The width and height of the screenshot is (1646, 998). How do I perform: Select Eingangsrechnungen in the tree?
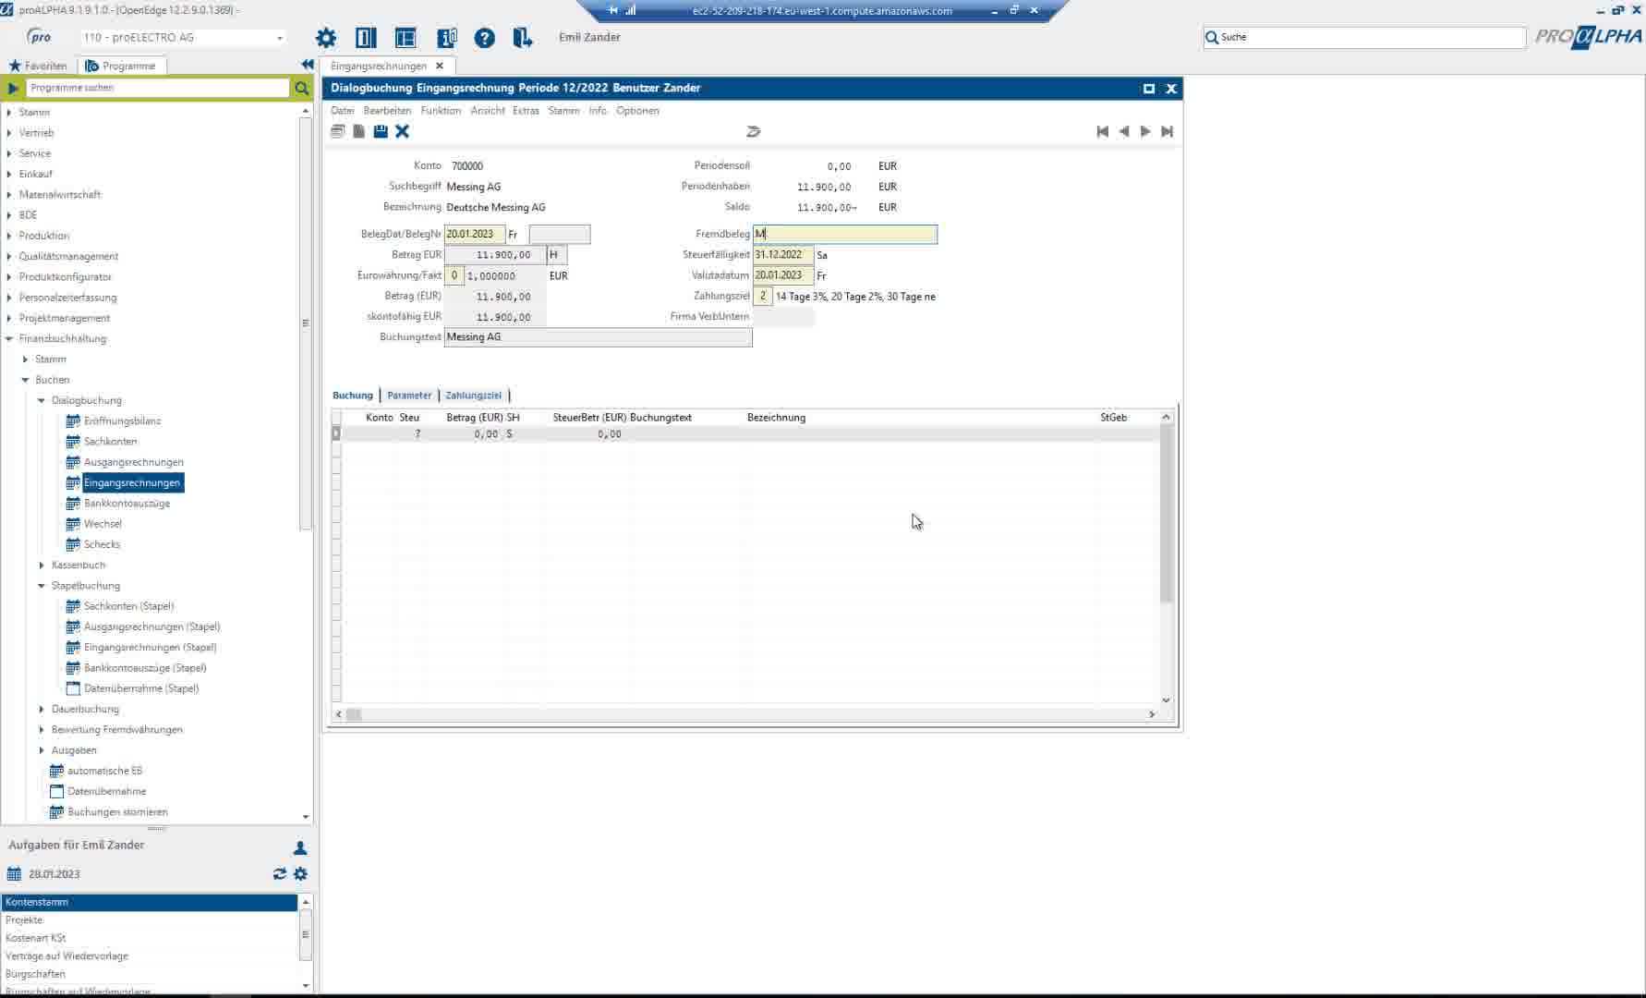(132, 482)
